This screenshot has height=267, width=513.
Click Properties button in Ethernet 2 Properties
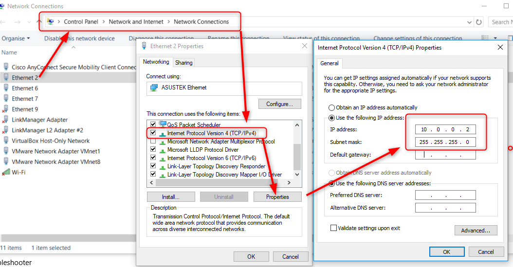coord(277,197)
